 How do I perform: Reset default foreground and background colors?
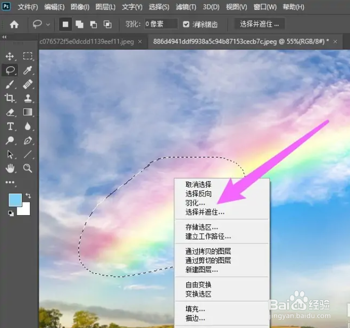pyautogui.click(x=11, y=213)
